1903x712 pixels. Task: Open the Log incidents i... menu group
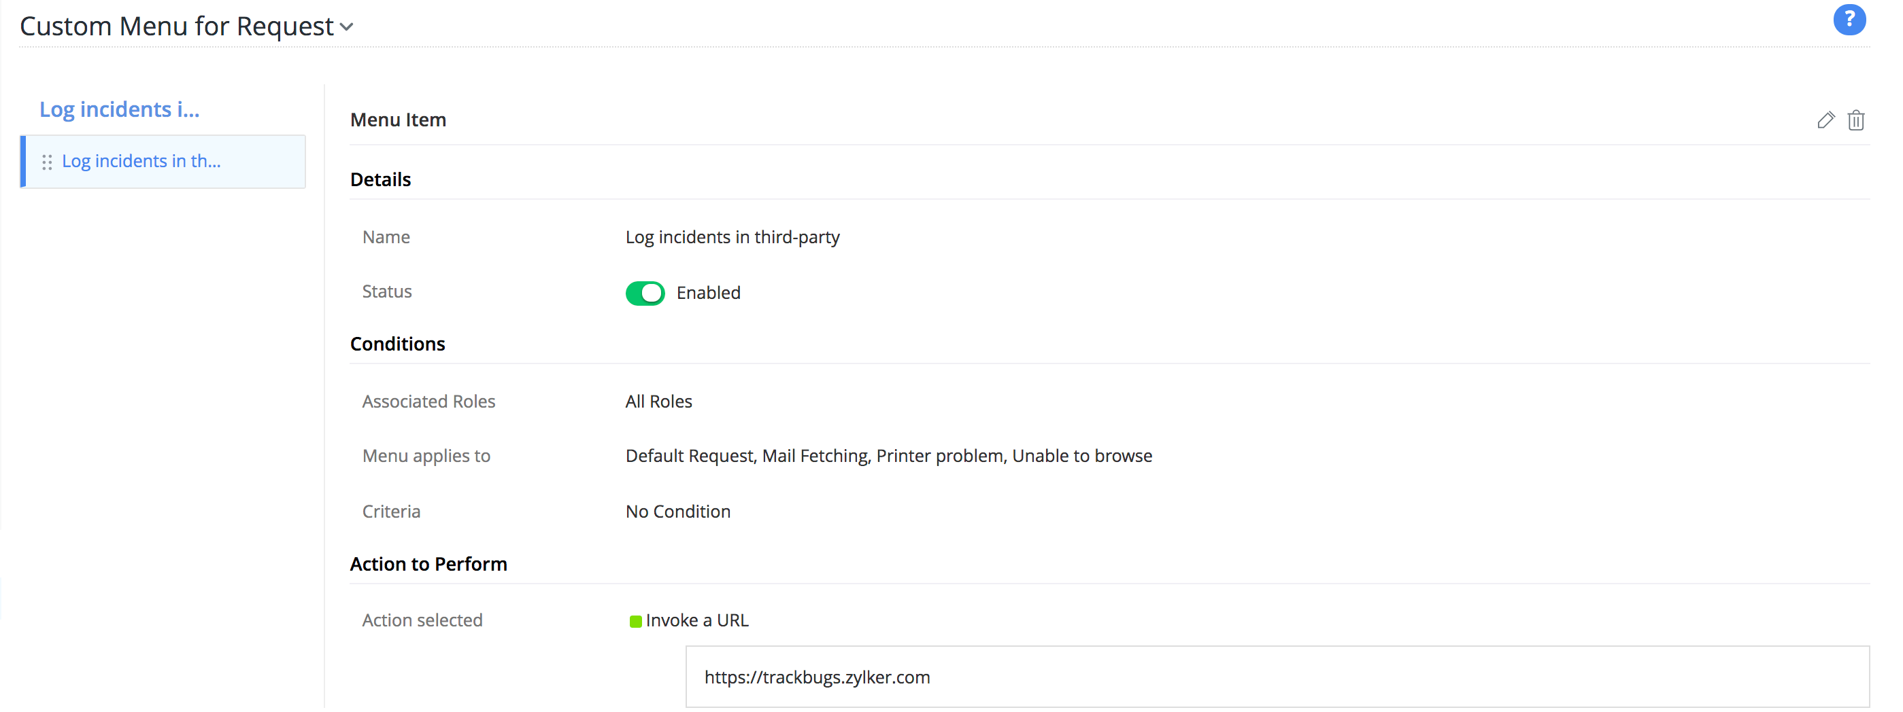[119, 109]
